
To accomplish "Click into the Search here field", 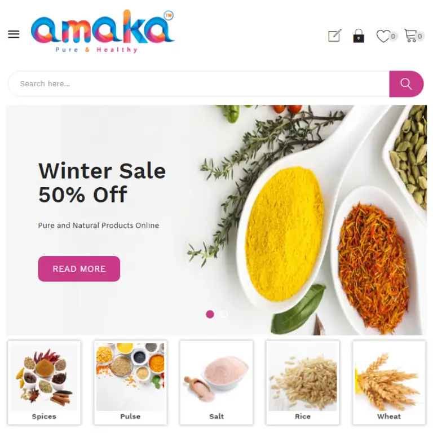I will [199, 84].
